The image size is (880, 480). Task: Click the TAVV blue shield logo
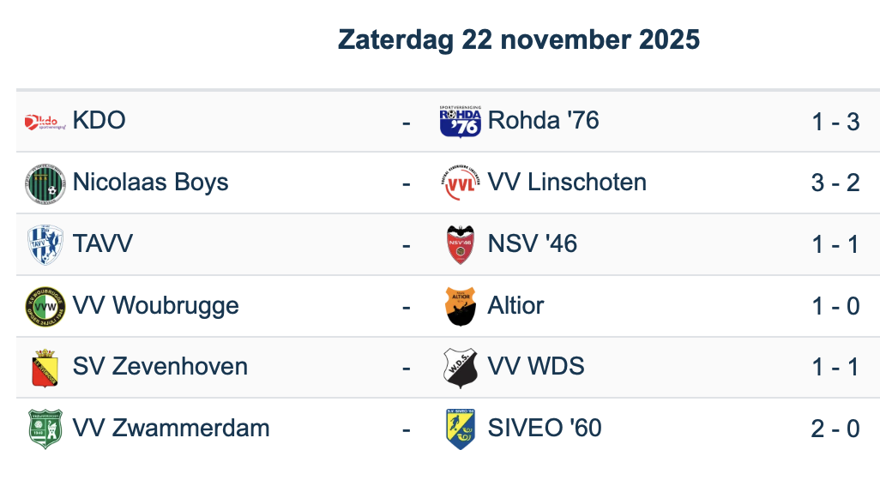click(x=45, y=245)
